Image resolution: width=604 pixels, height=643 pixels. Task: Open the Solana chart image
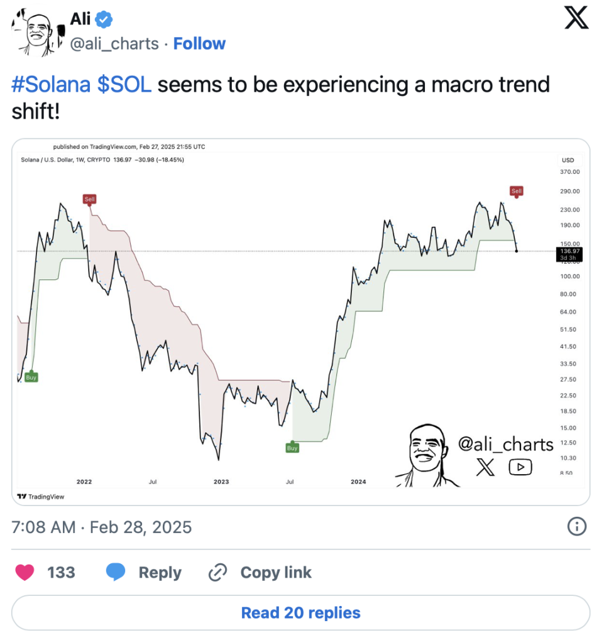coord(300,321)
